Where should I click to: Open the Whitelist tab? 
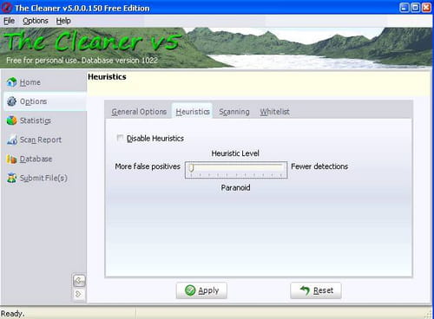tap(274, 112)
